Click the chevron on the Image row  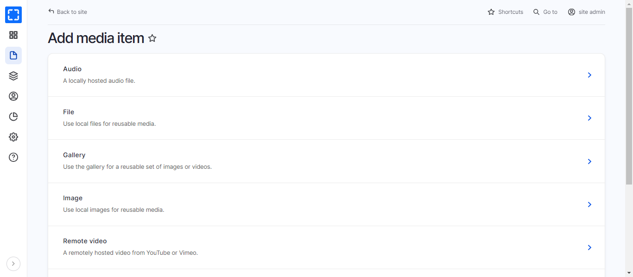(589, 204)
